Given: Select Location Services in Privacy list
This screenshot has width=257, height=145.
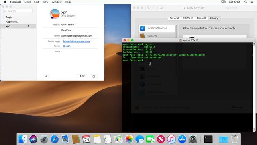Looking at the screenshot, I should click(157, 28).
